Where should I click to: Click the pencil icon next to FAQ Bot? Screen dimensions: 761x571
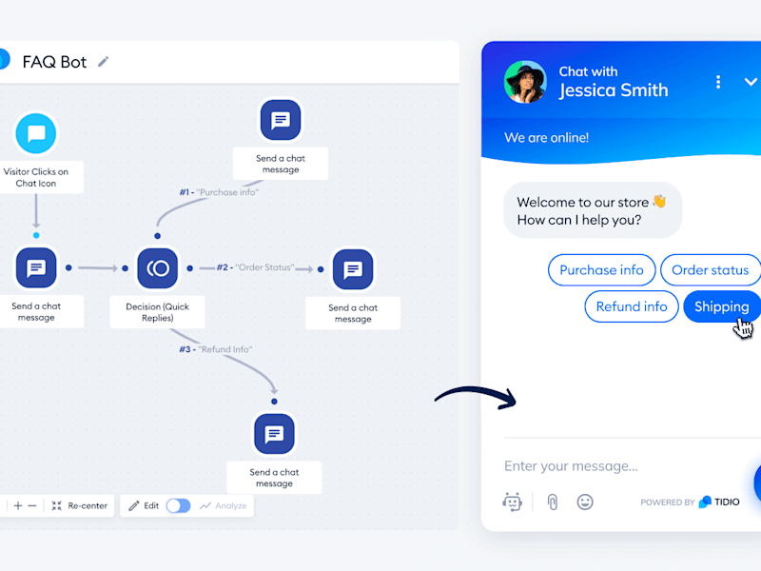coord(104,62)
